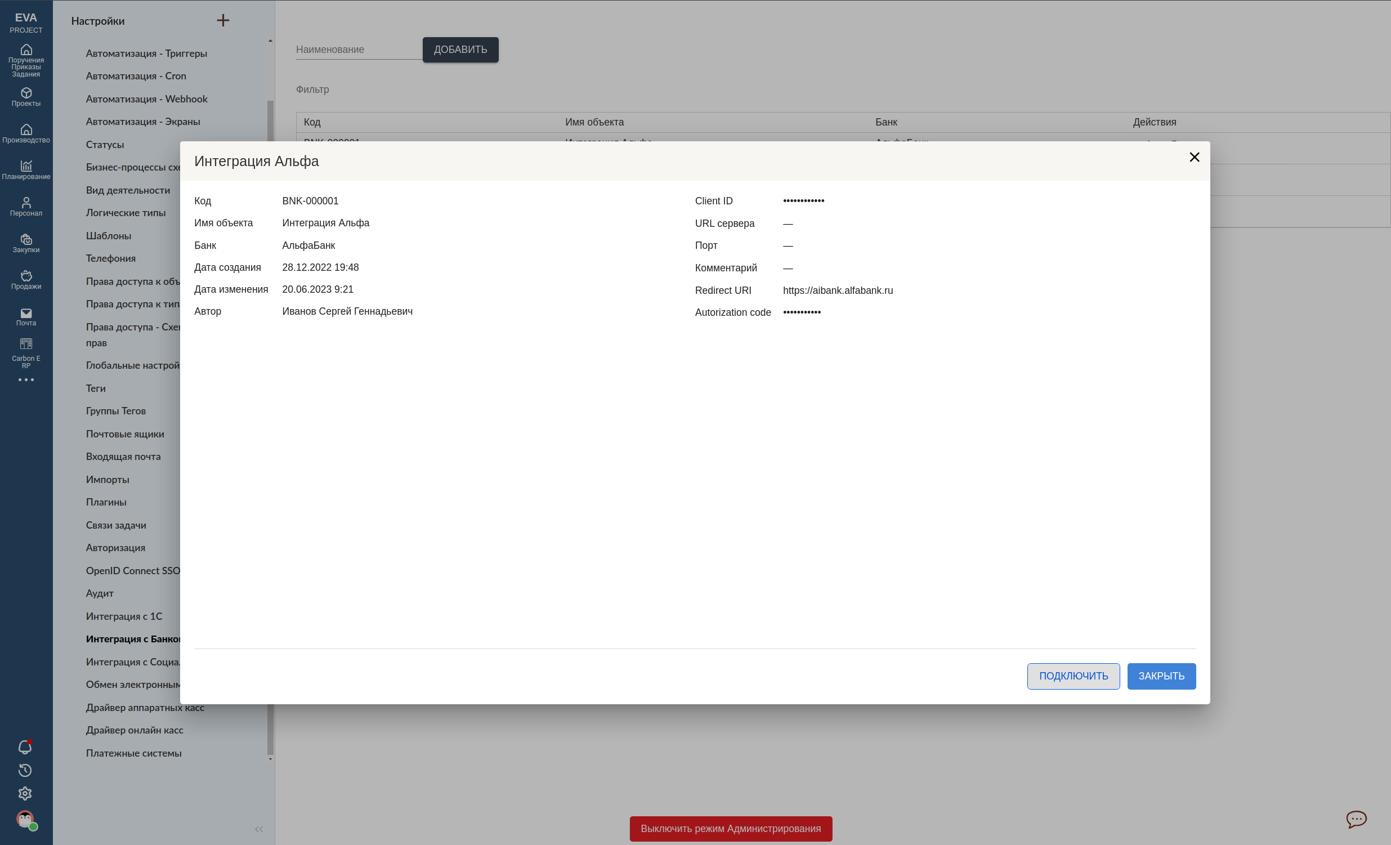Open the Почта mail section
The image size is (1391, 845).
point(26,316)
